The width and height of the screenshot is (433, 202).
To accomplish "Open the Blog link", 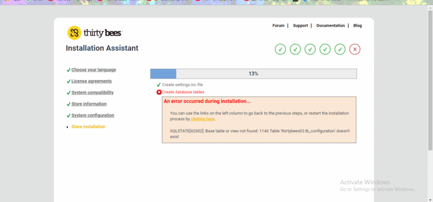I will tap(357, 26).
